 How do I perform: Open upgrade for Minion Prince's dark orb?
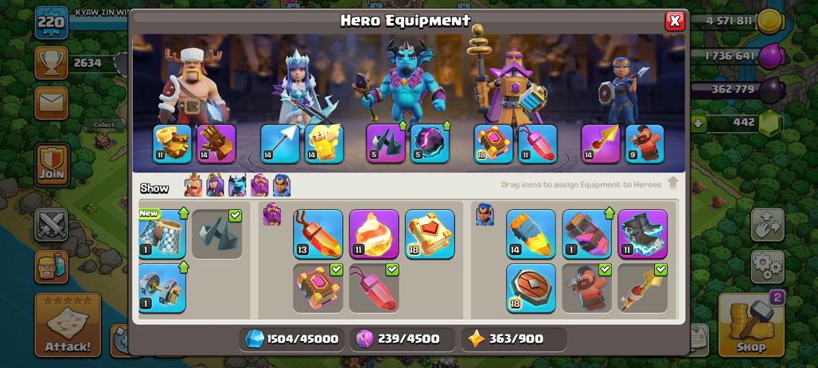[x=430, y=143]
